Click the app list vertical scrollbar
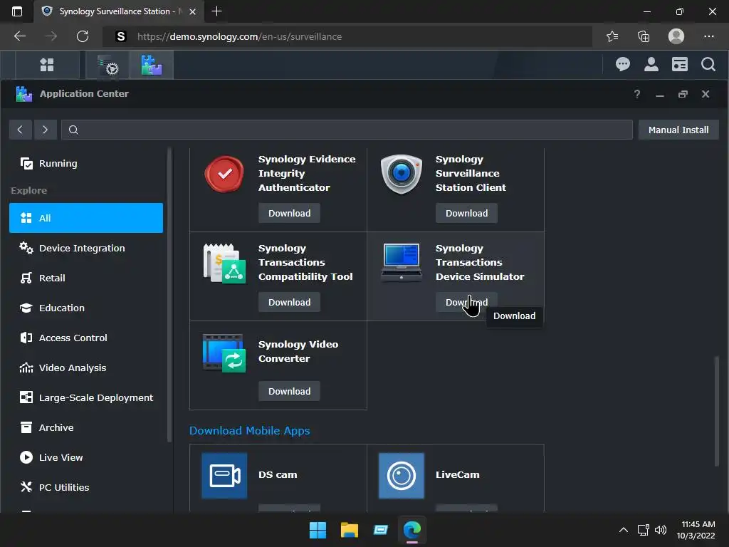 716,411
